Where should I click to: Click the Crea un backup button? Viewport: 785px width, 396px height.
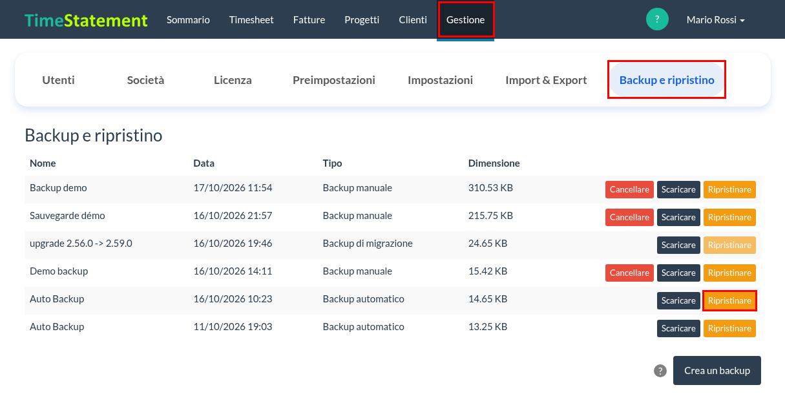coord(717,371)
